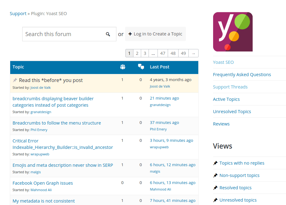
Task: Click the pagination ellipsis item
Action: 153,53
